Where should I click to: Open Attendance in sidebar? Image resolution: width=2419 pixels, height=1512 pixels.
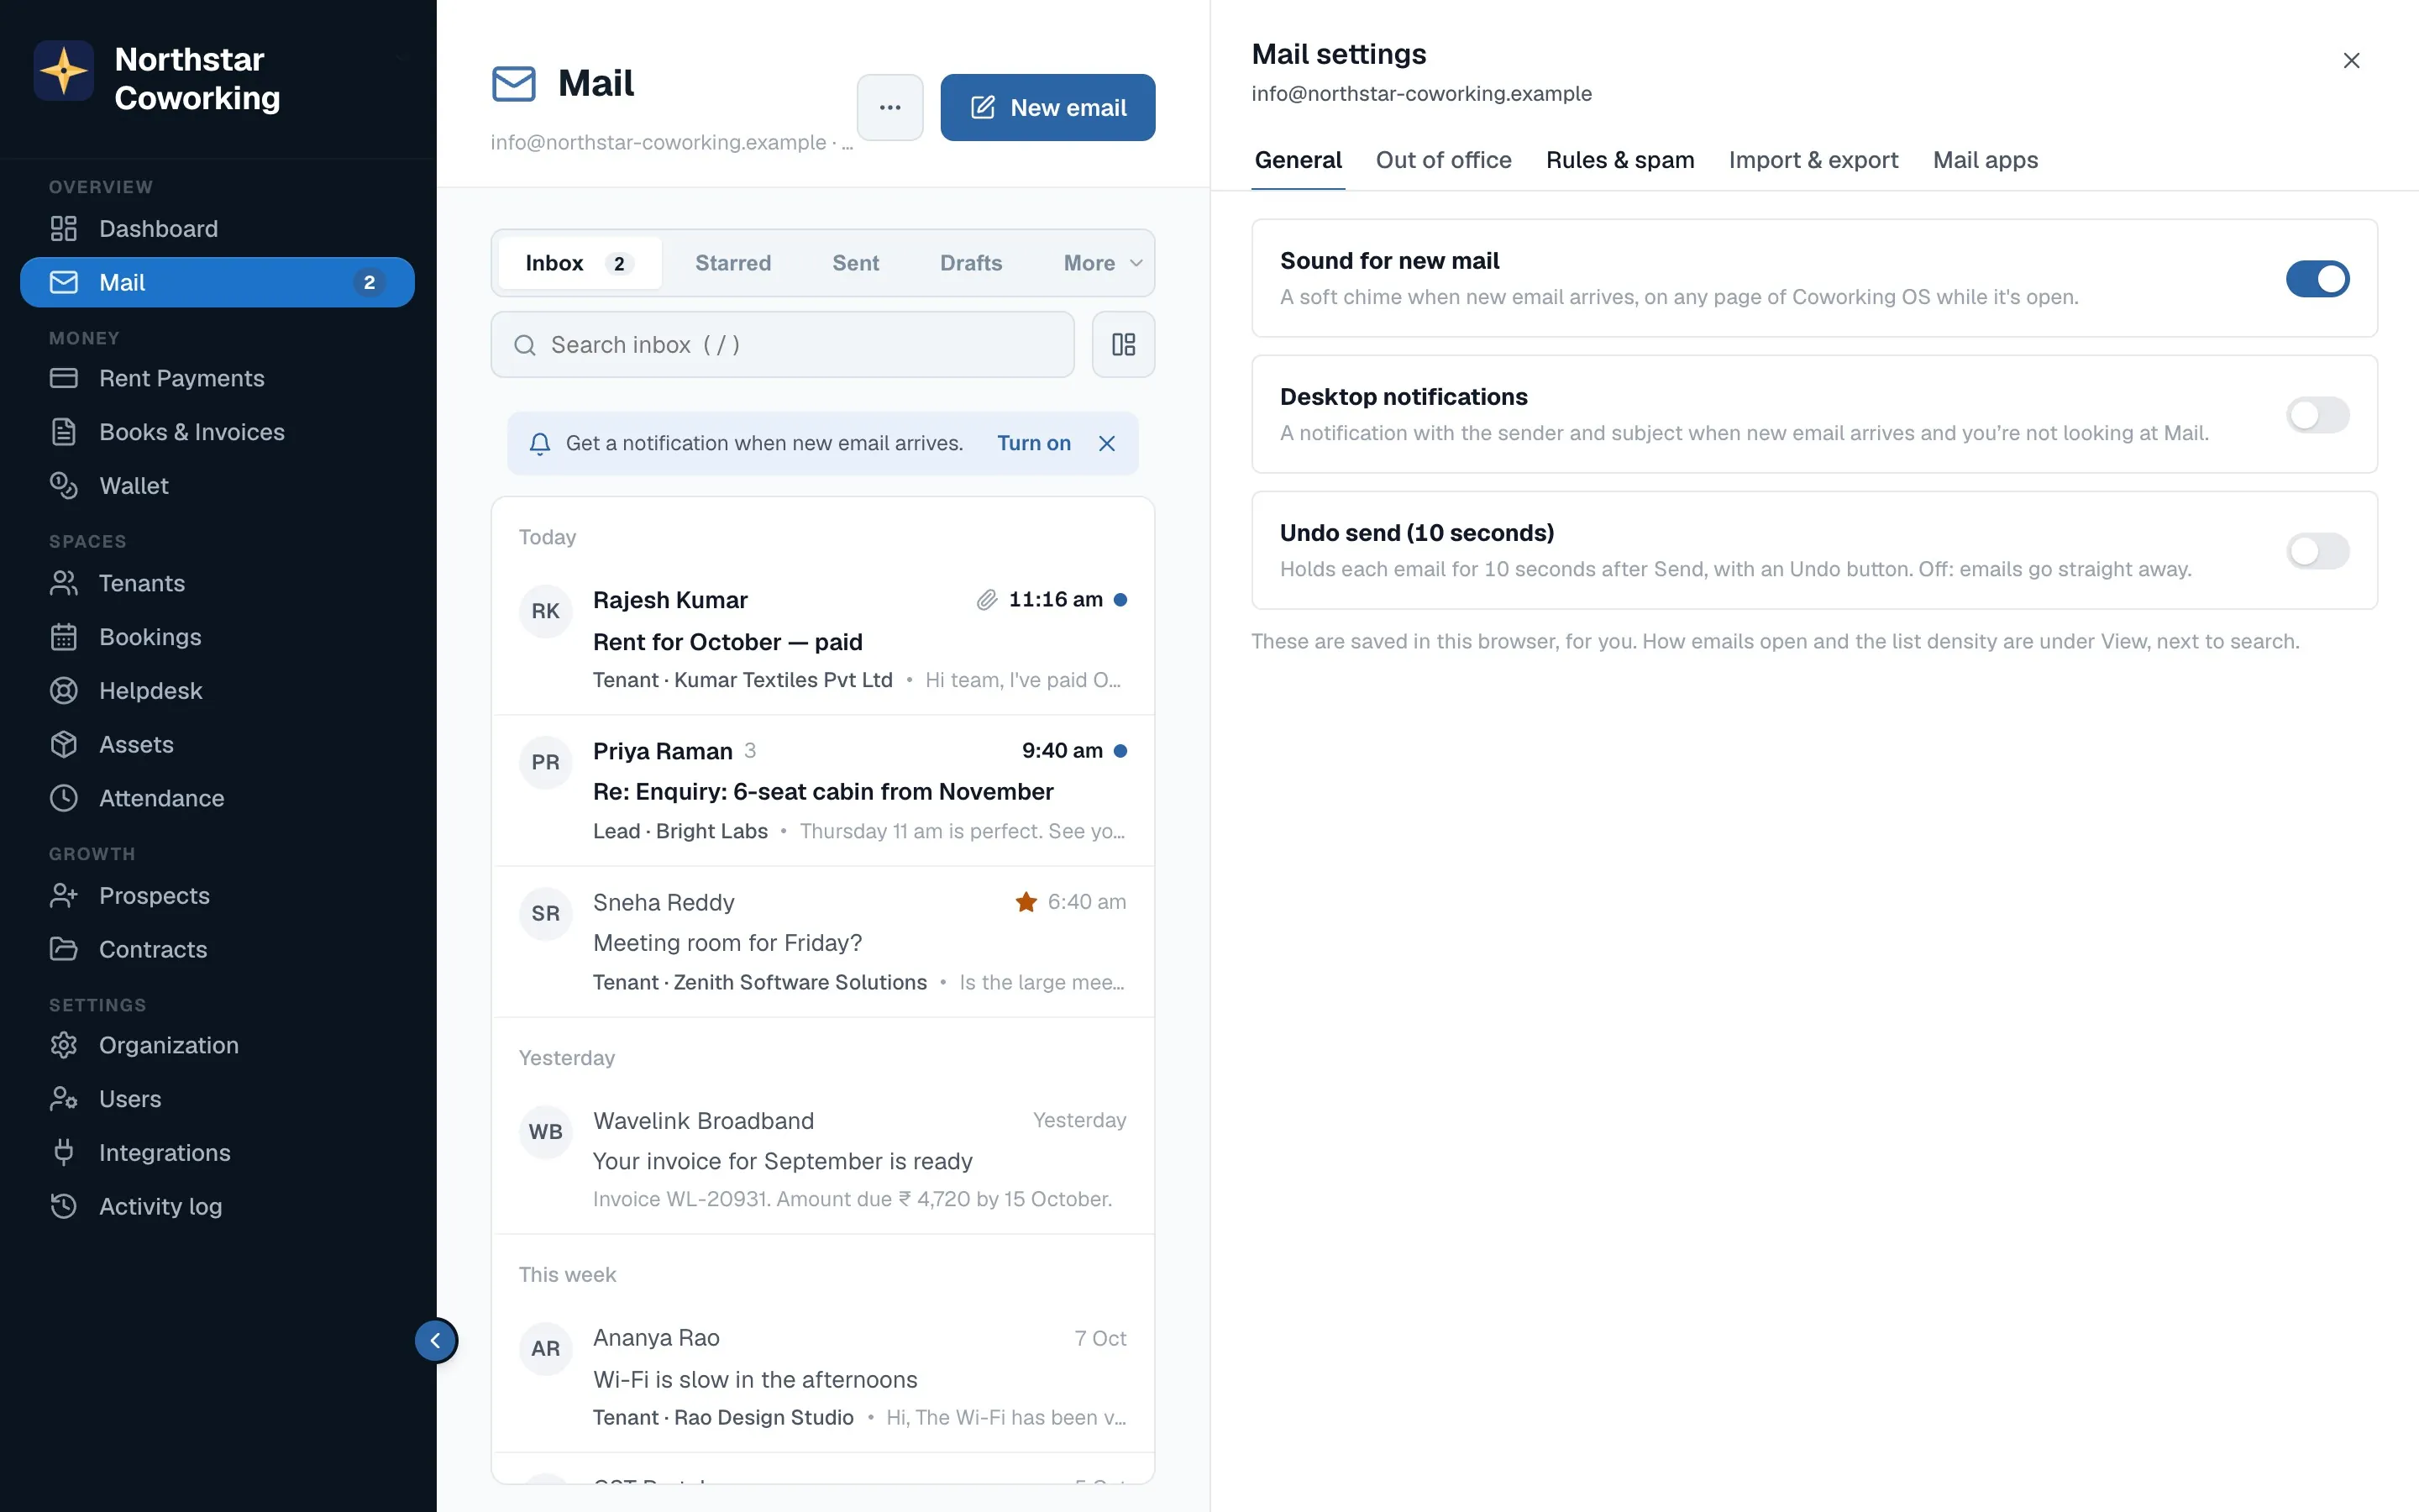217,798
